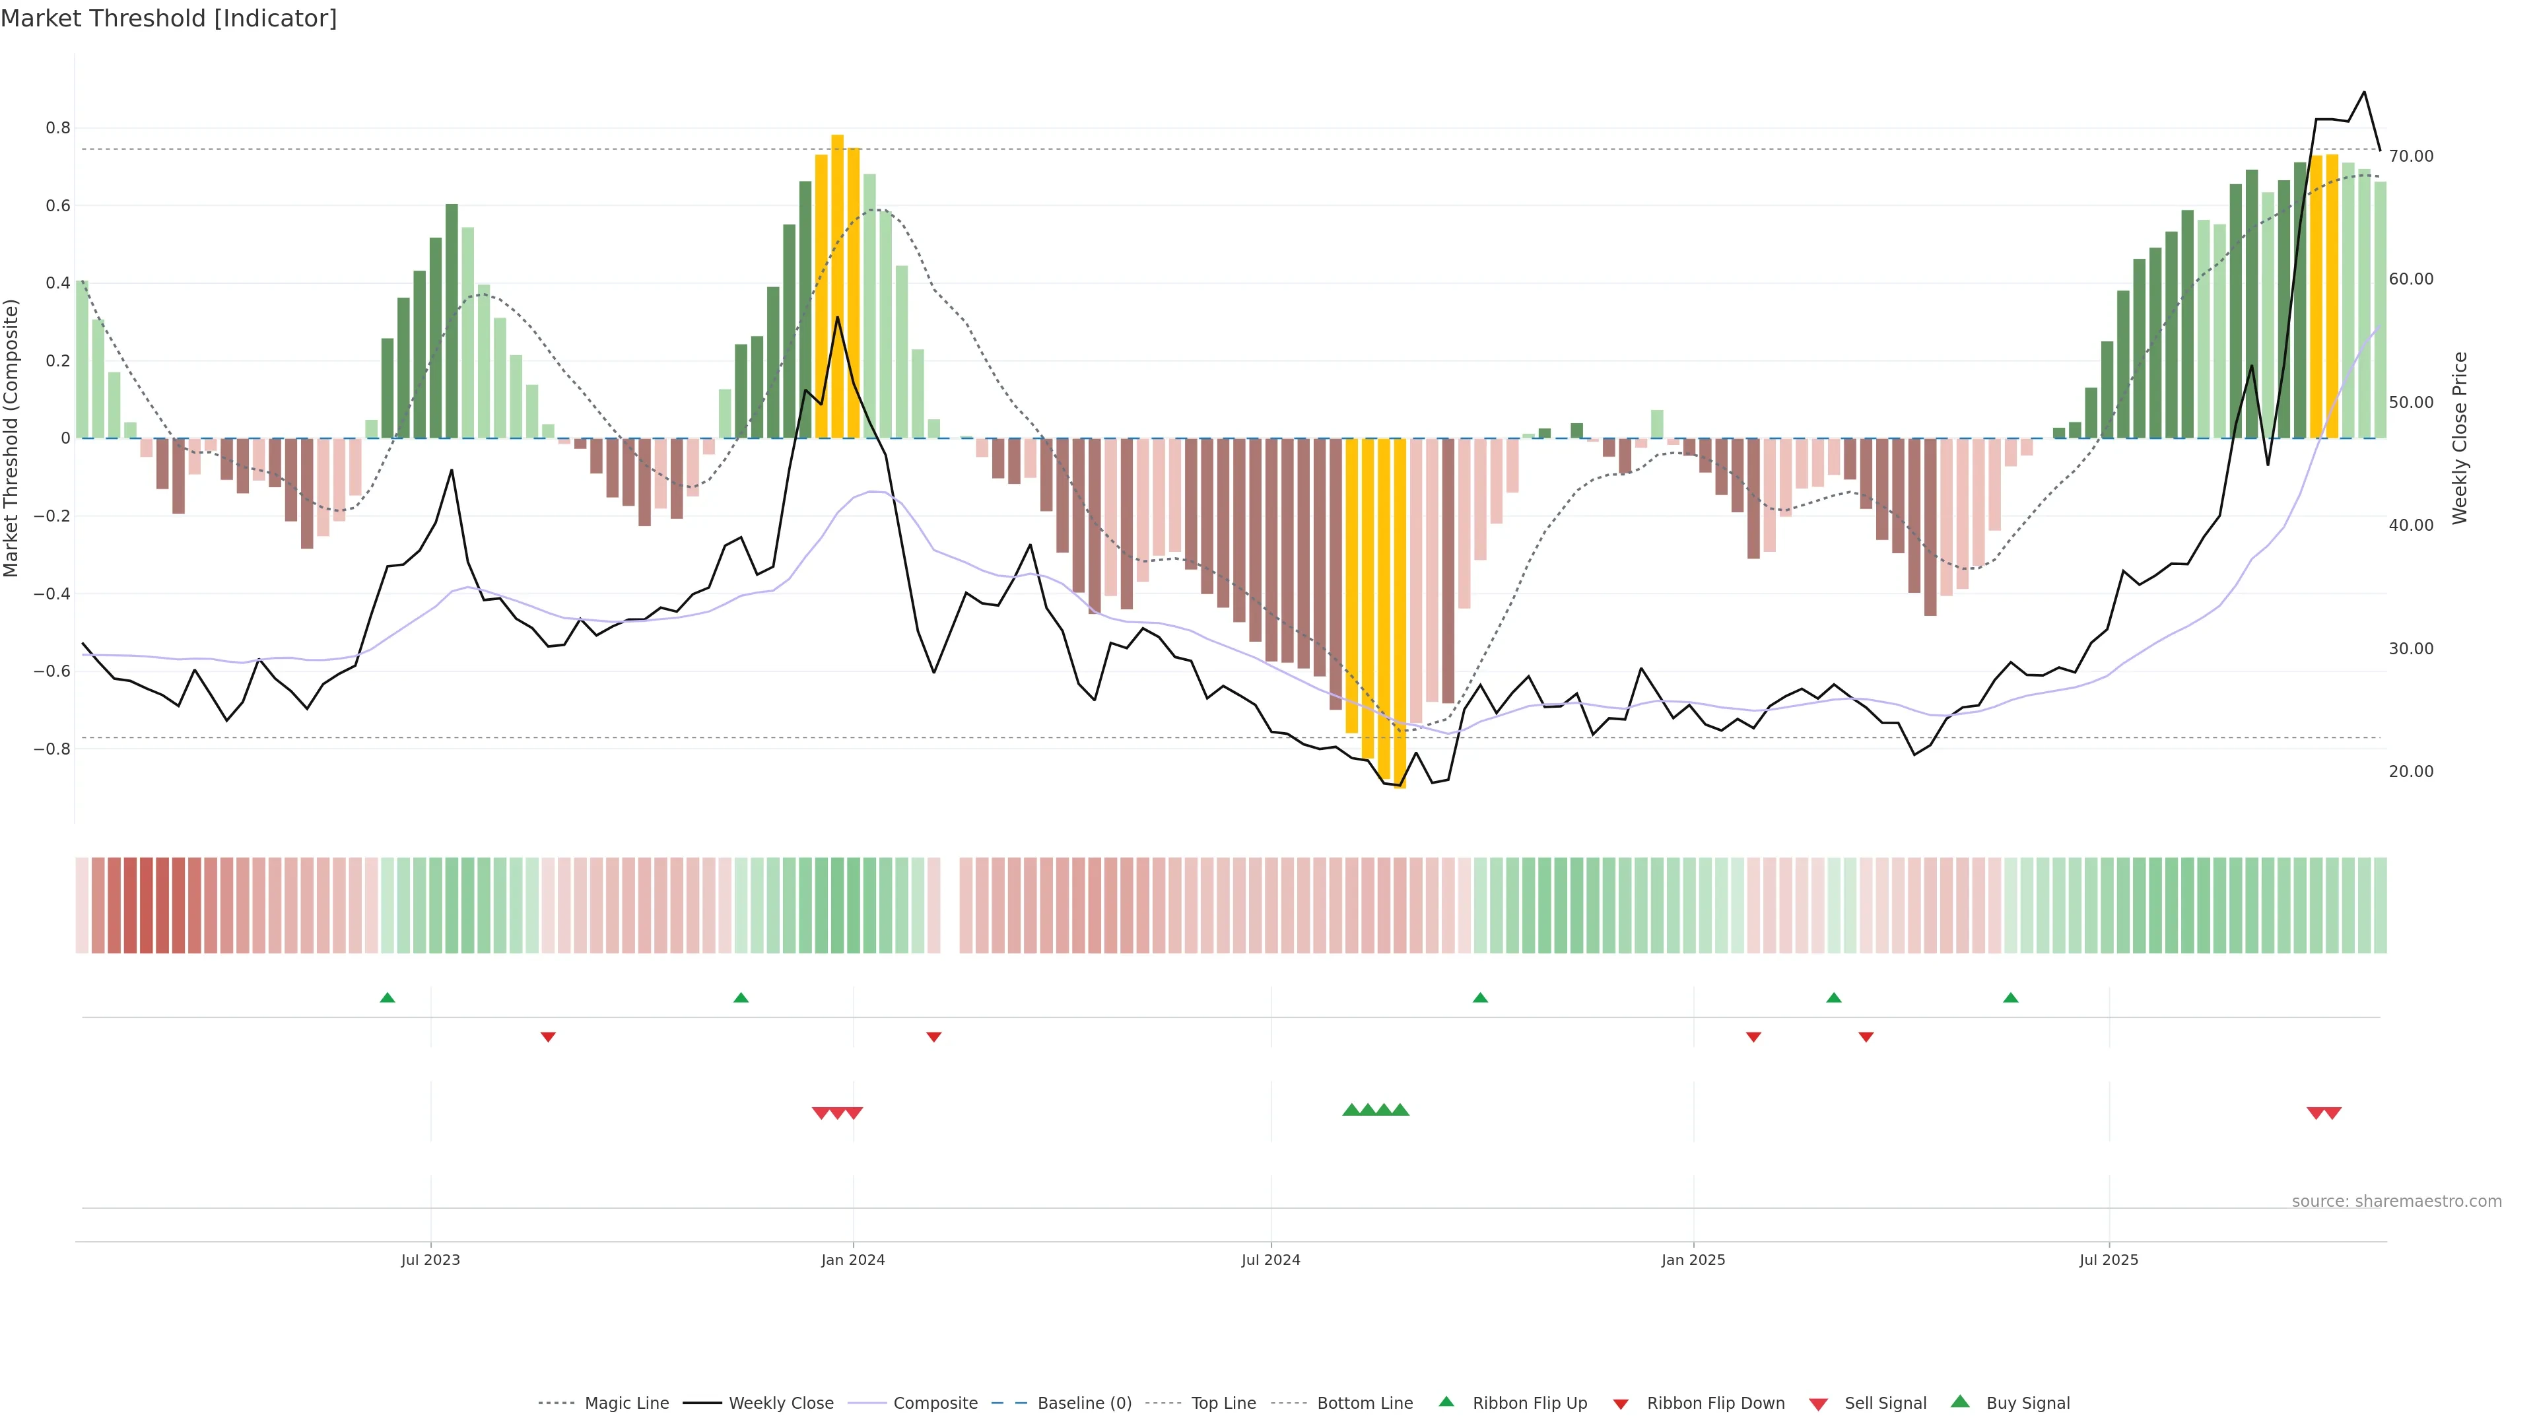Toggle the Top Line legend entry
Viewport: 2535px width, 1426px height.
pyautogui.click(x=1223, y=1404)
